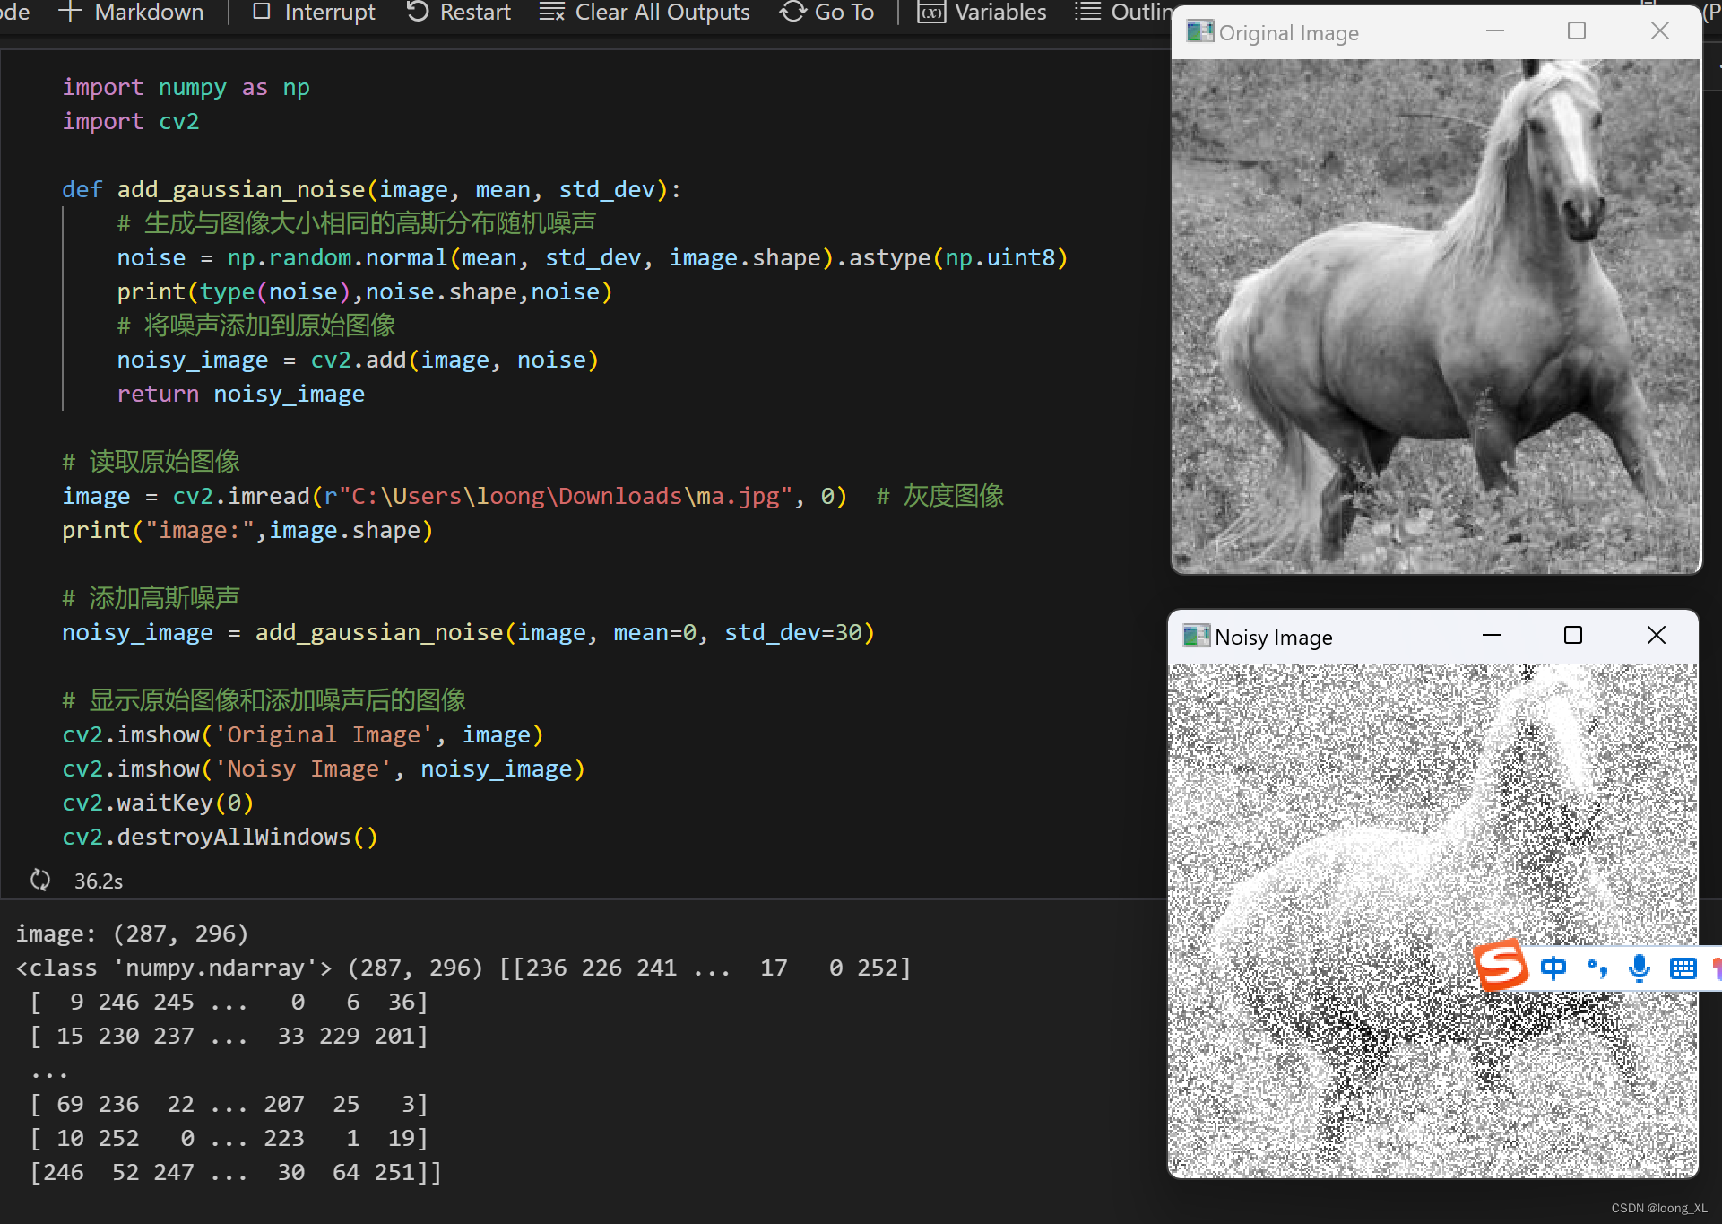Viewport: 1722px width, 1224px height.
Task: Click the Sogou input method S logo
Action: click(x=1501, y=965)
